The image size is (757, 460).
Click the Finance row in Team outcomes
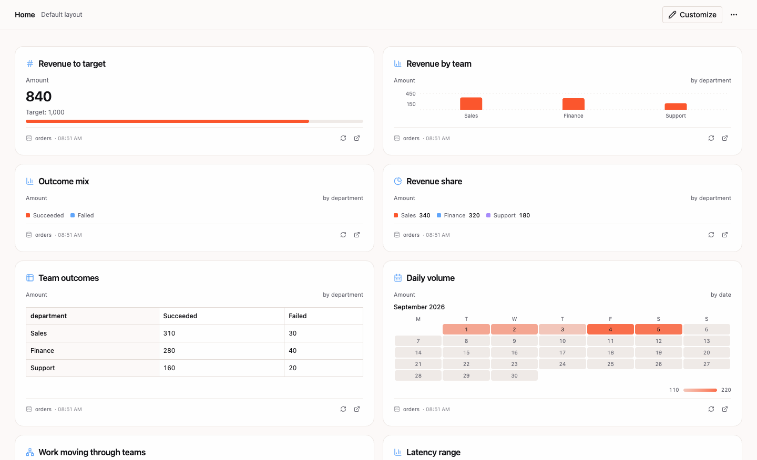(195, 351)
